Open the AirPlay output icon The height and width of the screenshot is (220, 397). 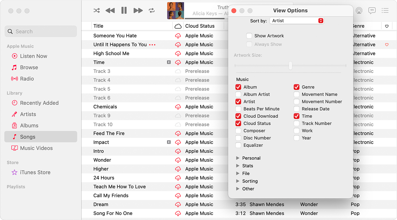(359, 11)
